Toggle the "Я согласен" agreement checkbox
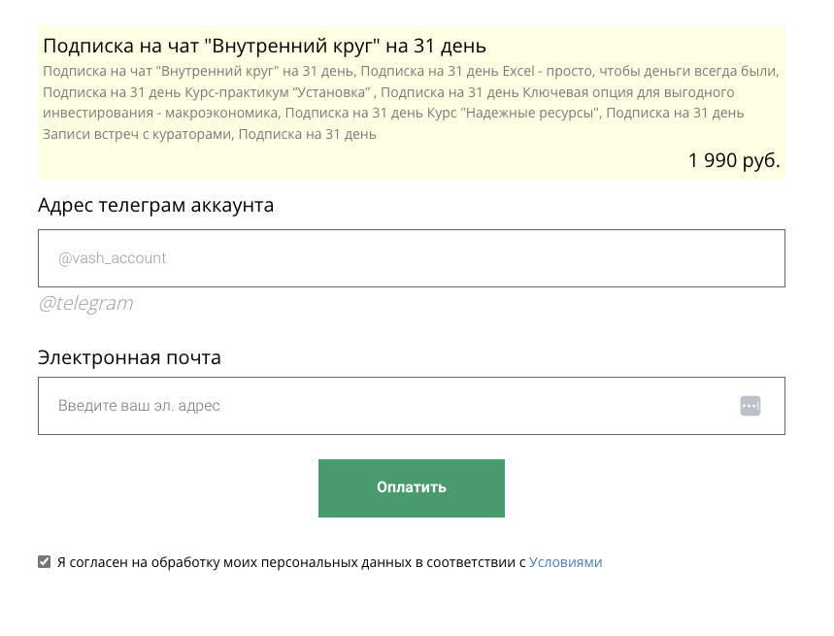Viewport: 834px width, 636px height. 44,560
